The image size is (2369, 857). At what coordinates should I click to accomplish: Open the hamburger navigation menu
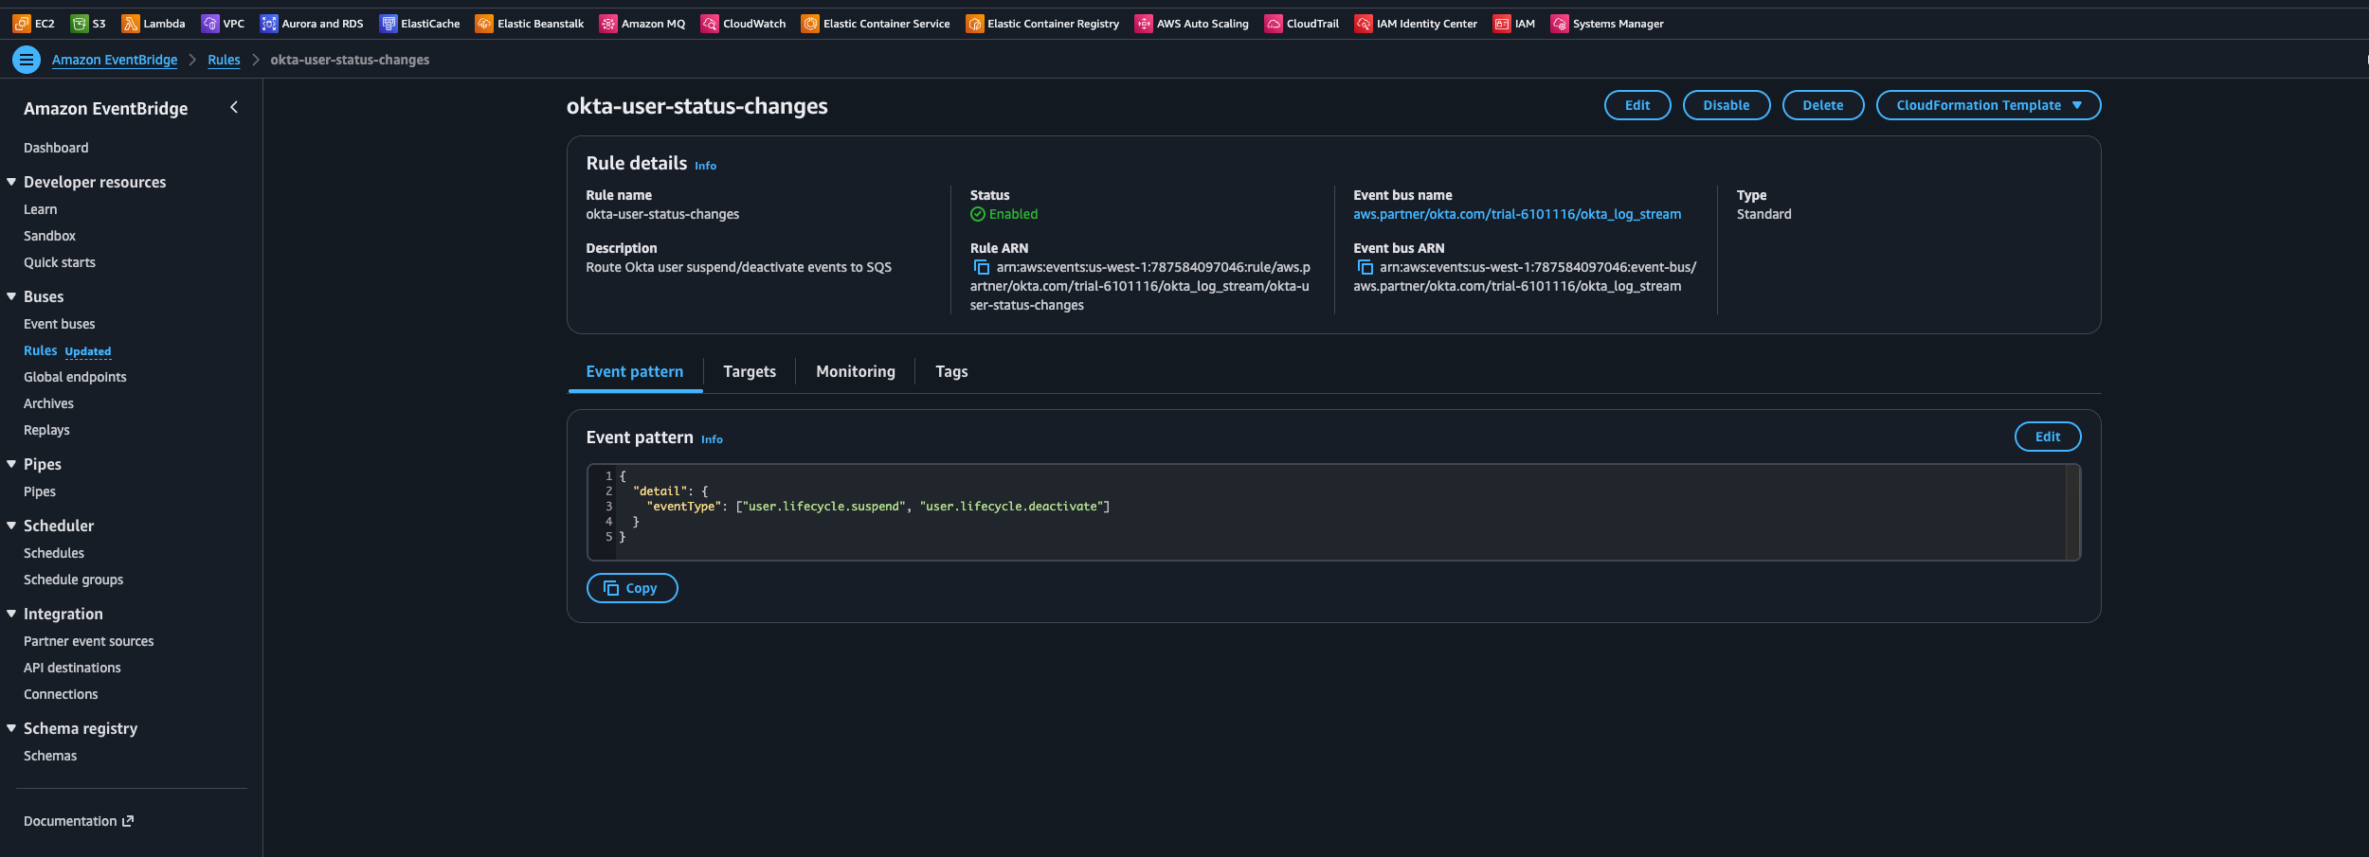coord(27,59)
